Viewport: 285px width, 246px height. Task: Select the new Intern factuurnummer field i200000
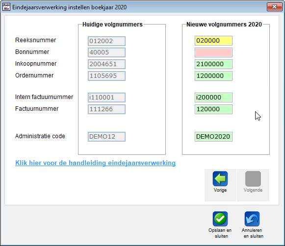(x=213, y=98)
